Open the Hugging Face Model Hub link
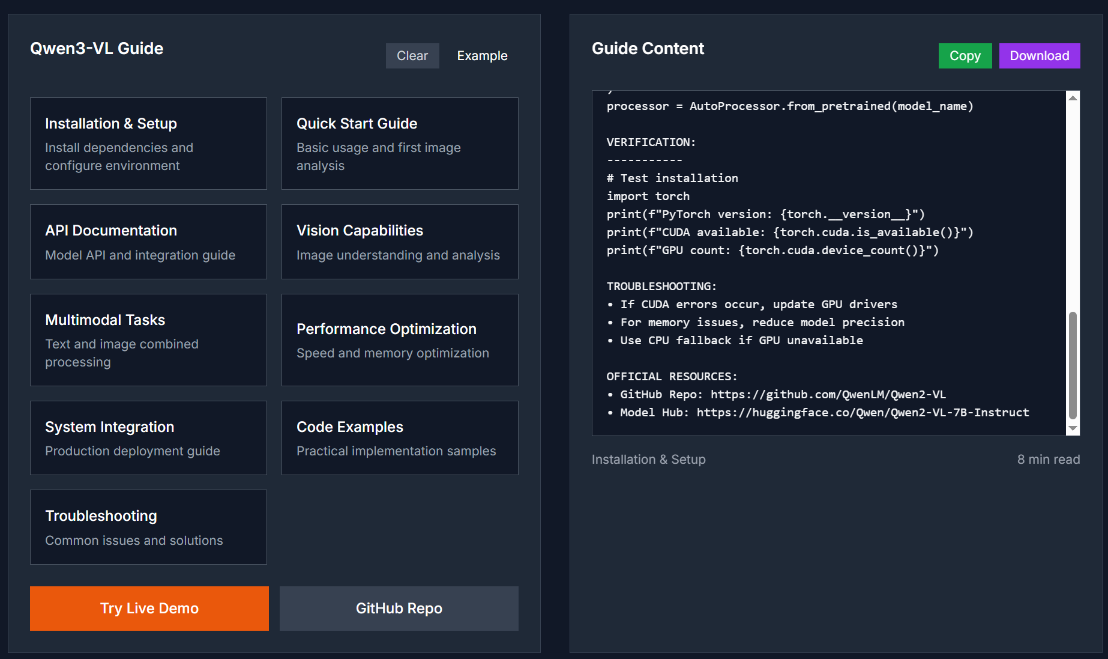Screen dimensions: 1108x659 pyautogui.click(x=861, y=412)
